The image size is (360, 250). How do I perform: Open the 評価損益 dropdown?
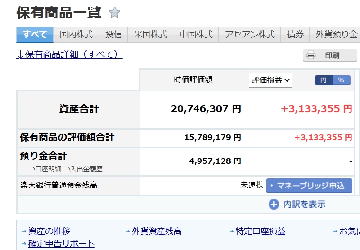pyautogui.click(x=270, y=80)
